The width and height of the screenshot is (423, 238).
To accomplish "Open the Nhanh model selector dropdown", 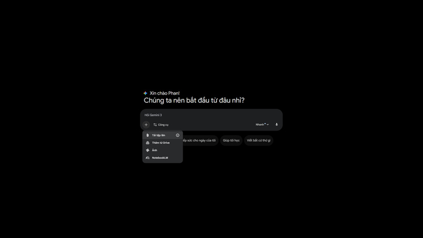I will tap(262, 125).
